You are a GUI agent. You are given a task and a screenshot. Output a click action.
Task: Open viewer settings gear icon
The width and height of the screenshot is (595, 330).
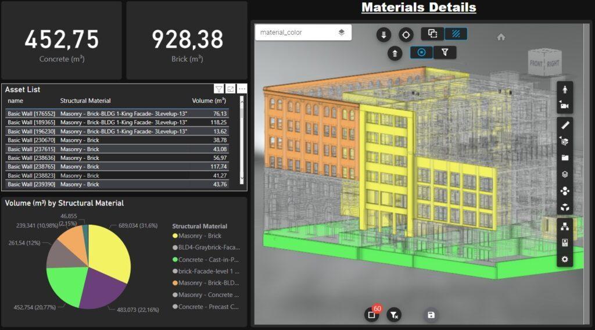(x=565, y=260)
